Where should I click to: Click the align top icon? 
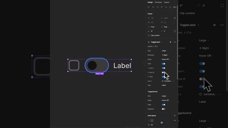tap(162, 7)
